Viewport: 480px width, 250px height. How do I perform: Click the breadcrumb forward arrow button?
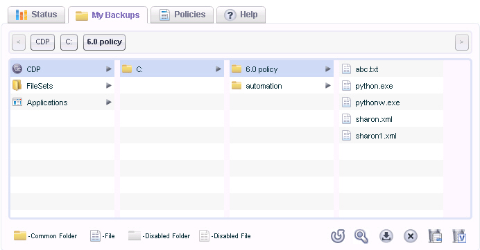click(x=462, y=42)
